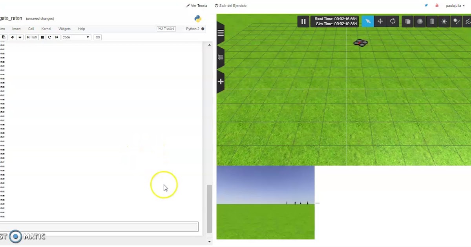Click the Sim Time readout

[x=336, y=24]
